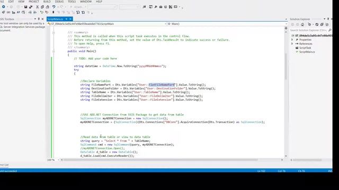Close the ScriptMain.cs tab
339x190 pixels.
pos(70,19)
